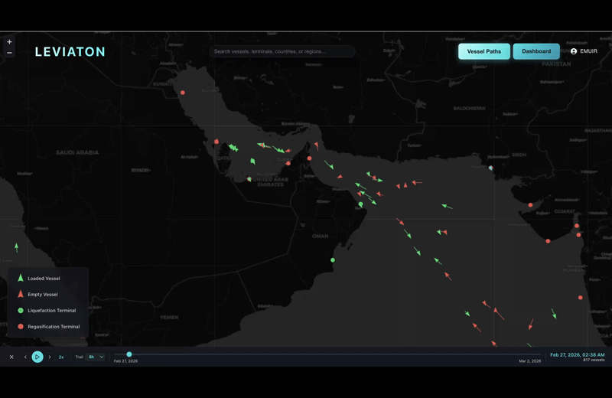Close the timeline playback bar

pos(11,357)
